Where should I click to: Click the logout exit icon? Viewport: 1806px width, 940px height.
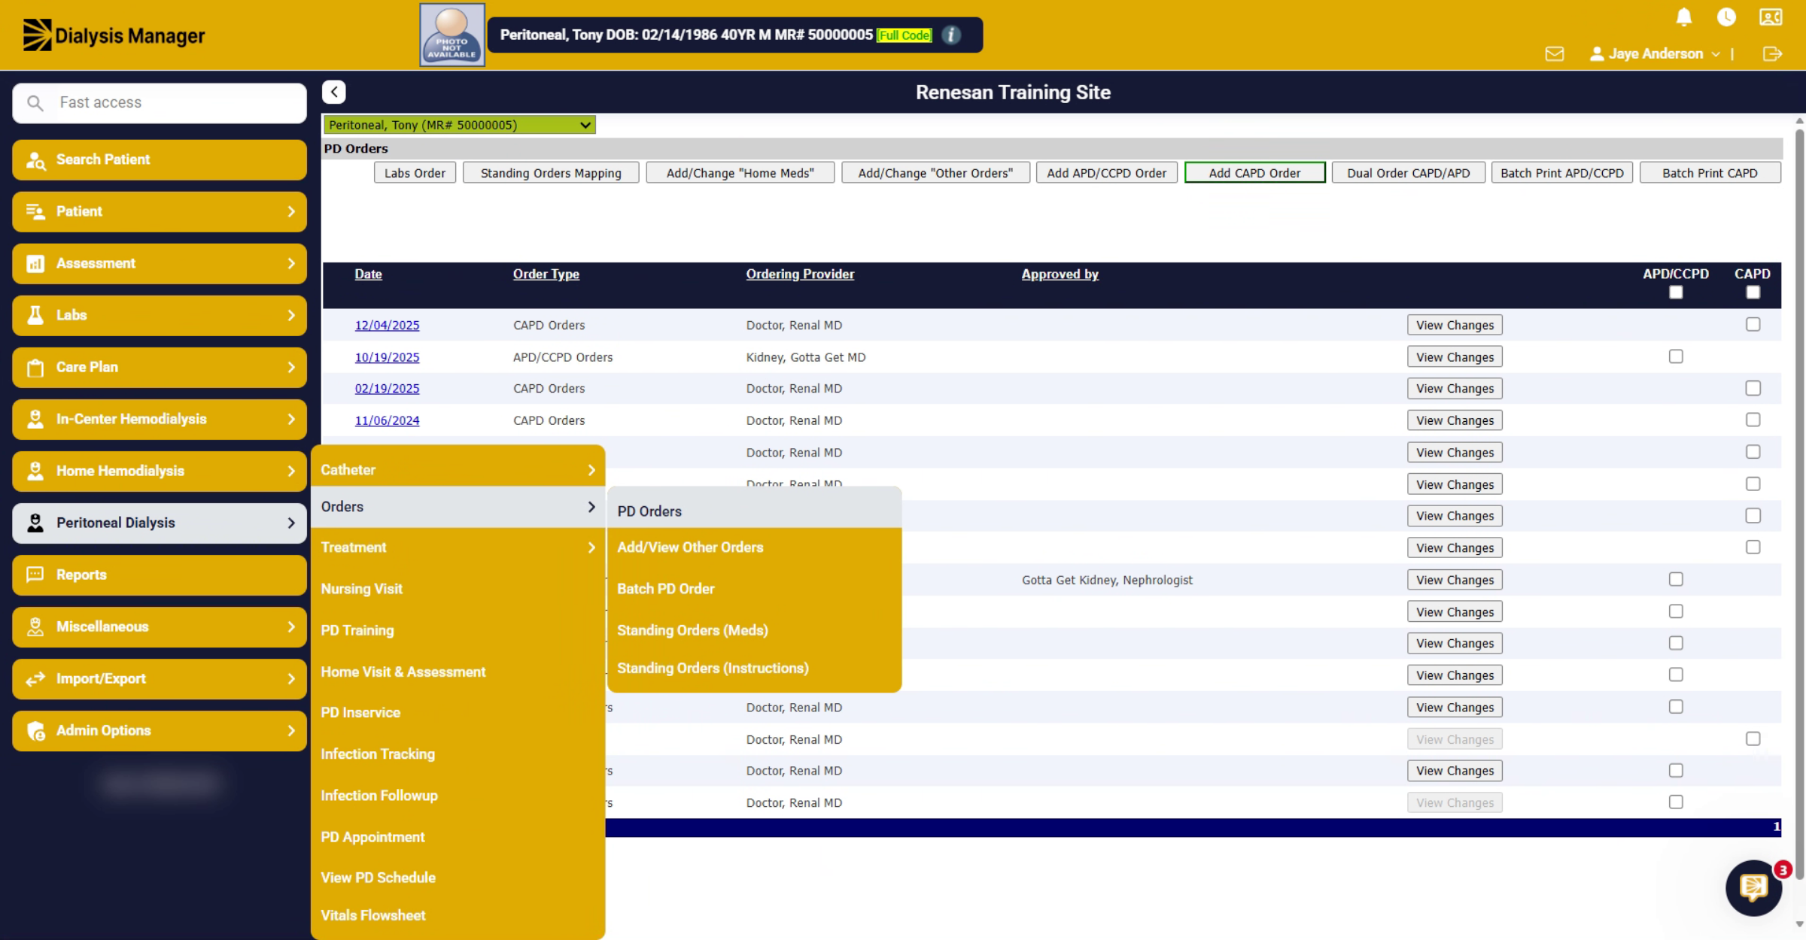click(x=1772, y=53)
